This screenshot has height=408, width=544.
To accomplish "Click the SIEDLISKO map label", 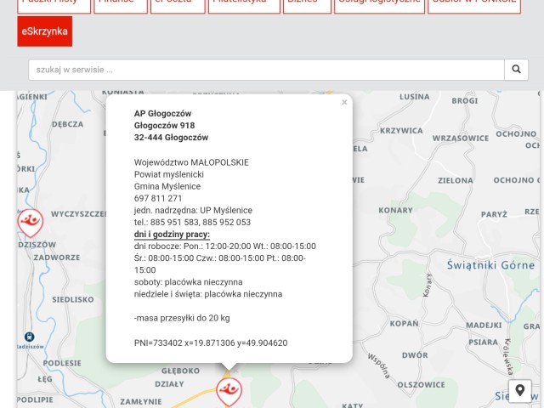I will 73,299.
